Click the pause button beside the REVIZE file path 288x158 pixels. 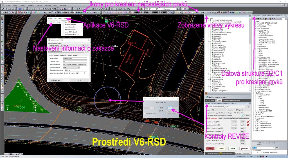point(248,107)
